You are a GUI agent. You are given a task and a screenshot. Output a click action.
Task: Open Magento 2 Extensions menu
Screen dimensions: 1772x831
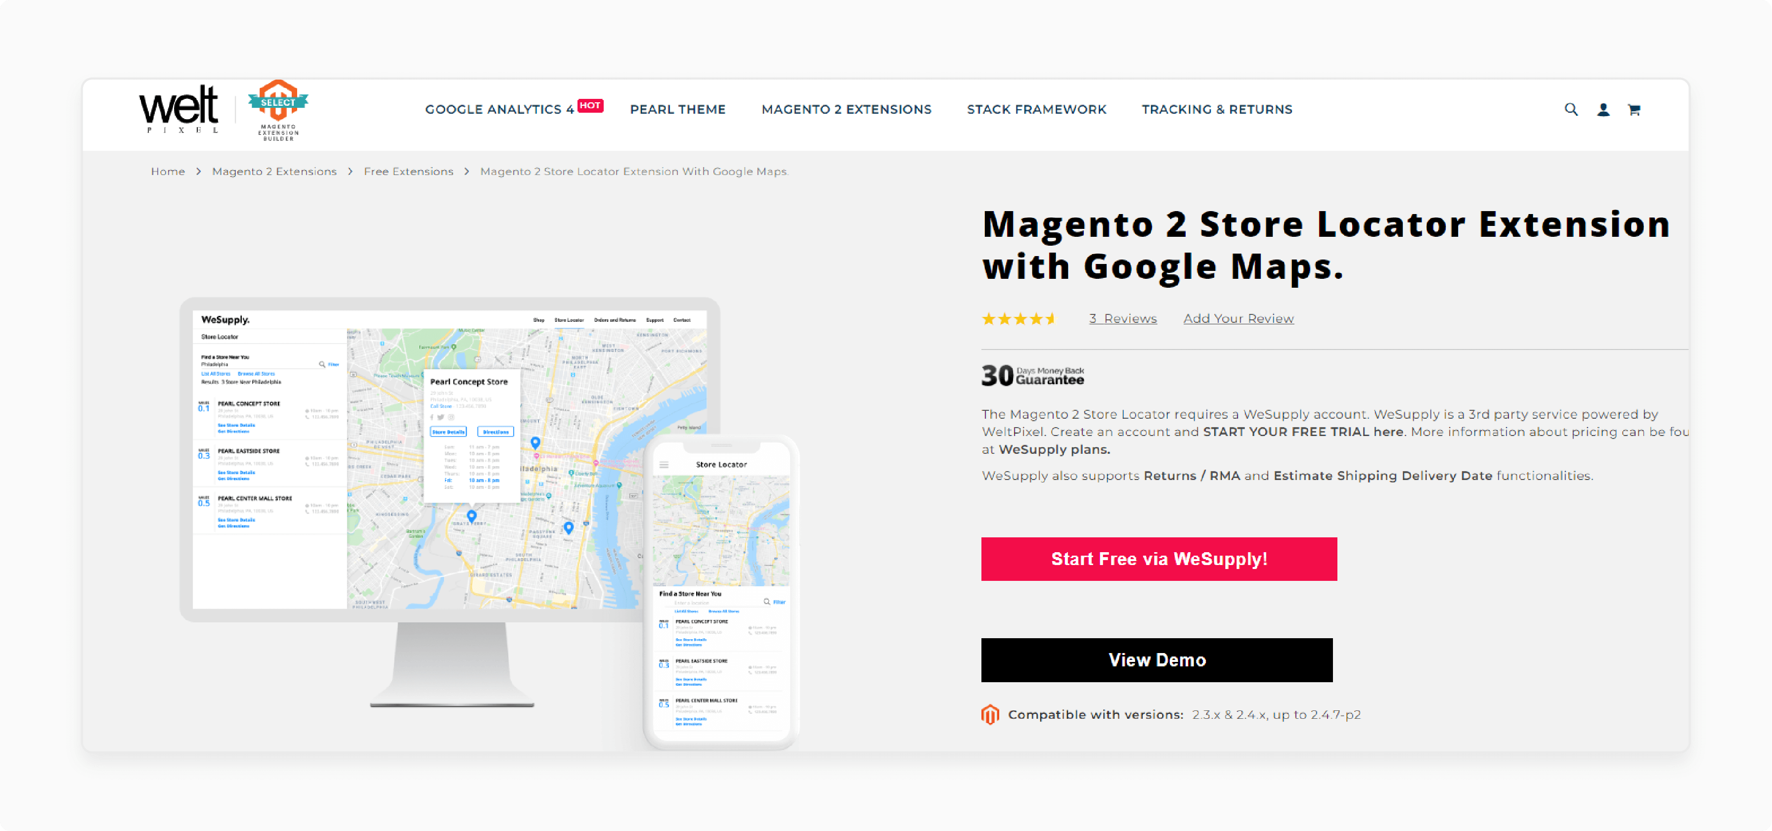click(846, 109)
